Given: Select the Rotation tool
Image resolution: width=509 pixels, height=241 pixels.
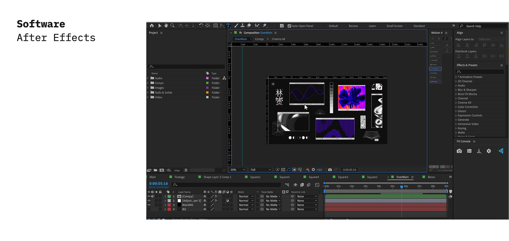Looking at the screenshot, I should point(201,26).
